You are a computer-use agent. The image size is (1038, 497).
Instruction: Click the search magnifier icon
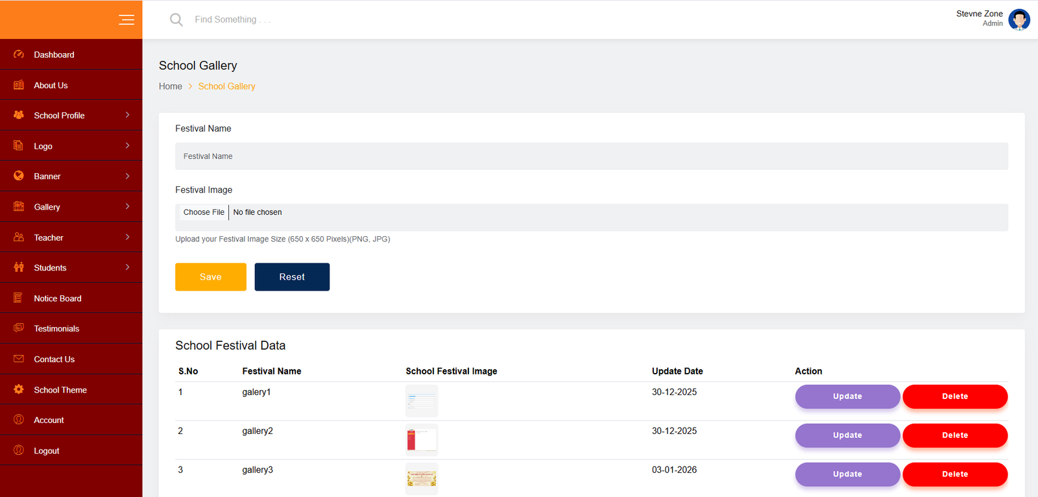pyautogui.click(x=176, y=20)
